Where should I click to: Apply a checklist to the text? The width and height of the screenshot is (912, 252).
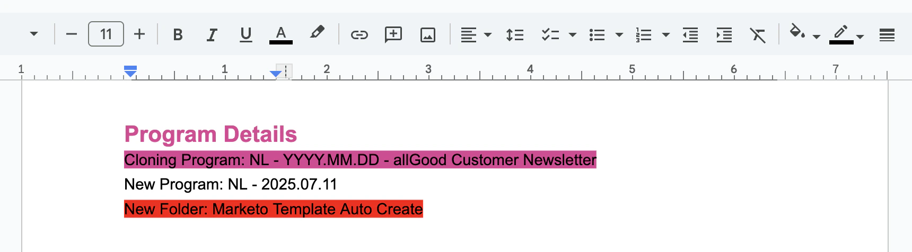coord(550,35)
